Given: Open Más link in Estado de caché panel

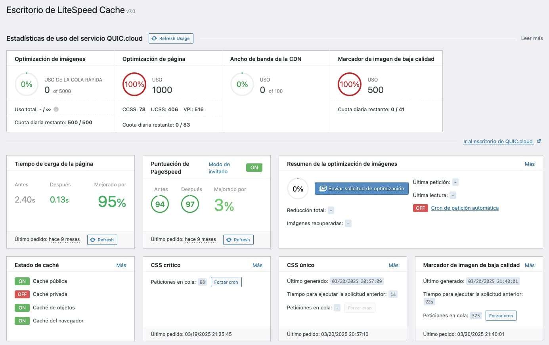Looking at the screenshot, I should (121, 265).
